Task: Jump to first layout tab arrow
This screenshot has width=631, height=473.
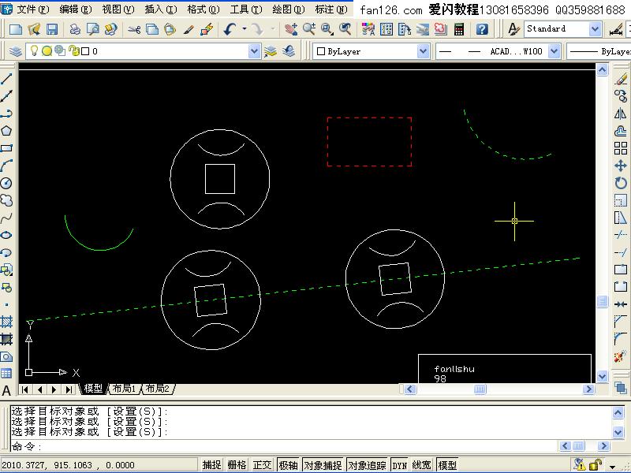Action: click(25, 389)
